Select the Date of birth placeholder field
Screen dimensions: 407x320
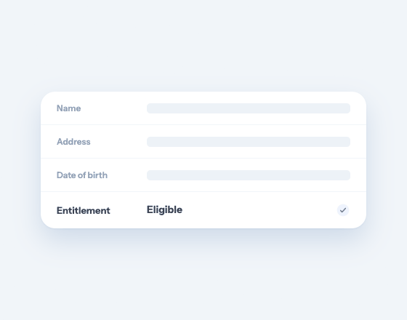249,175
